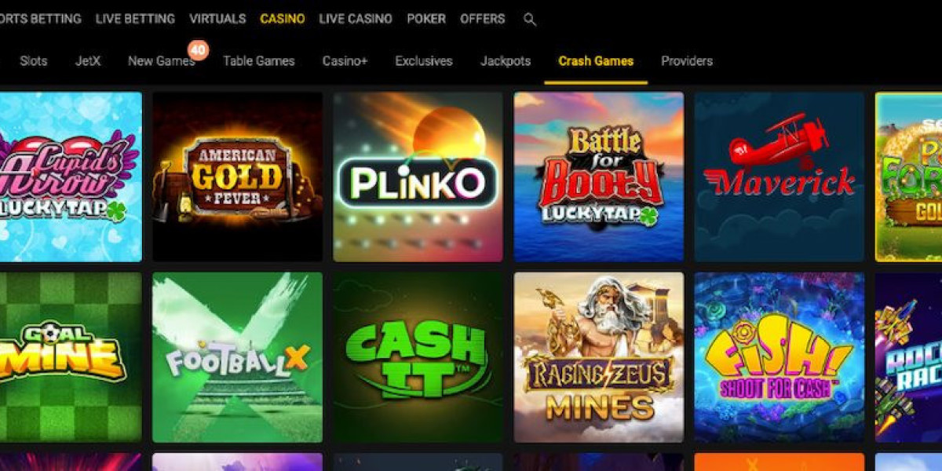Go to the Poker menu item

coord(426,19)
